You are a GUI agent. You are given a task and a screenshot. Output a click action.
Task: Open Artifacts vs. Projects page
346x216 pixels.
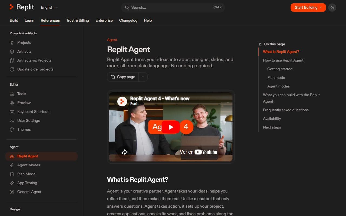point(42,60)
